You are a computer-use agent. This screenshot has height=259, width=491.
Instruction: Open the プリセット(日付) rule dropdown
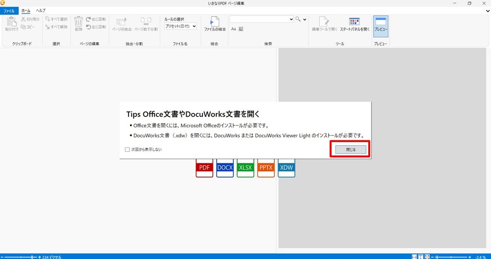click(181, 26)
